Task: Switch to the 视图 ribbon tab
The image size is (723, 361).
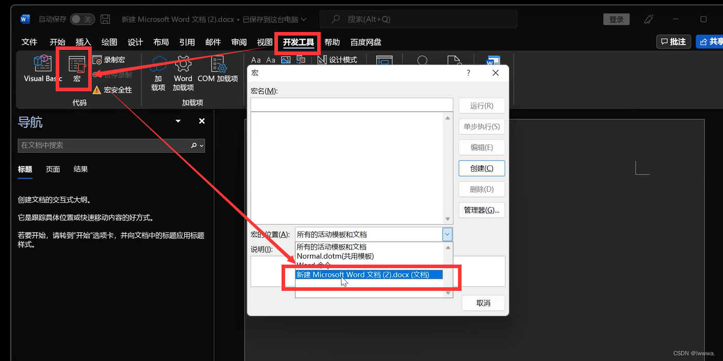Action: pyautogui.click(x=265, y=42)
